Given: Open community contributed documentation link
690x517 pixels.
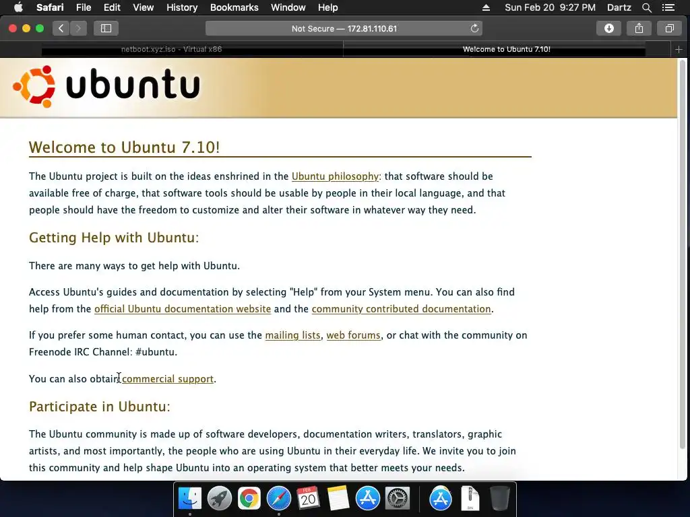Looking at the screenshot, I should [x=402, y=309].
